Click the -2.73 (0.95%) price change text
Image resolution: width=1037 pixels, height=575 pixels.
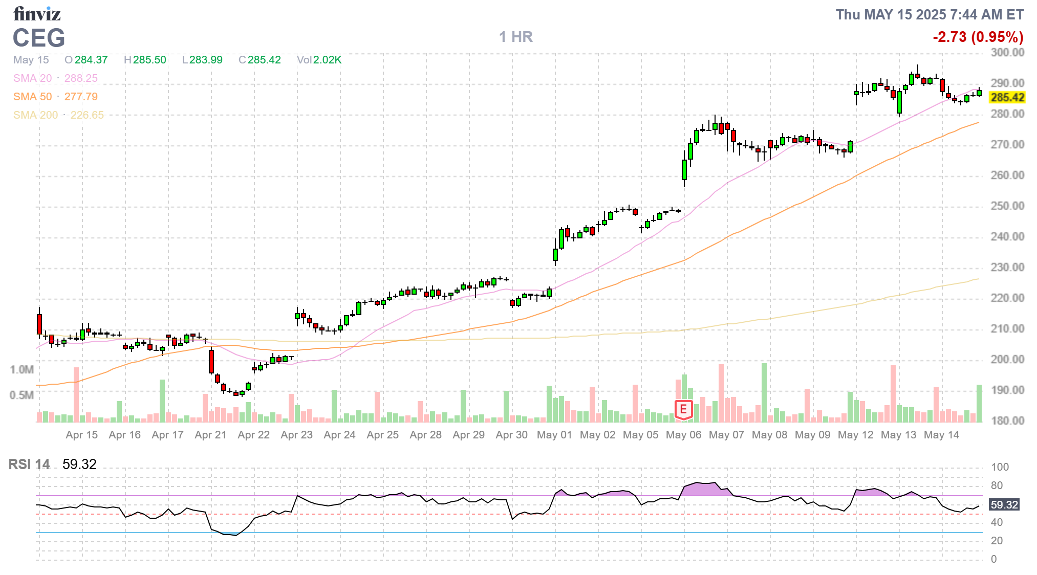[978, 37]
